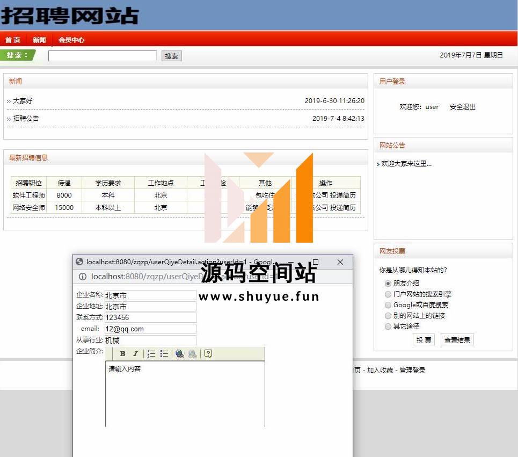Image resolution: width=518 pixels, height=457 pixels.
Task: Open the editor help question-mark icon
Action: (x=208, y=353)
